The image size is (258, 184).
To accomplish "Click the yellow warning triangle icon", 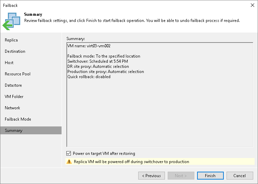I will pos(69,162).
